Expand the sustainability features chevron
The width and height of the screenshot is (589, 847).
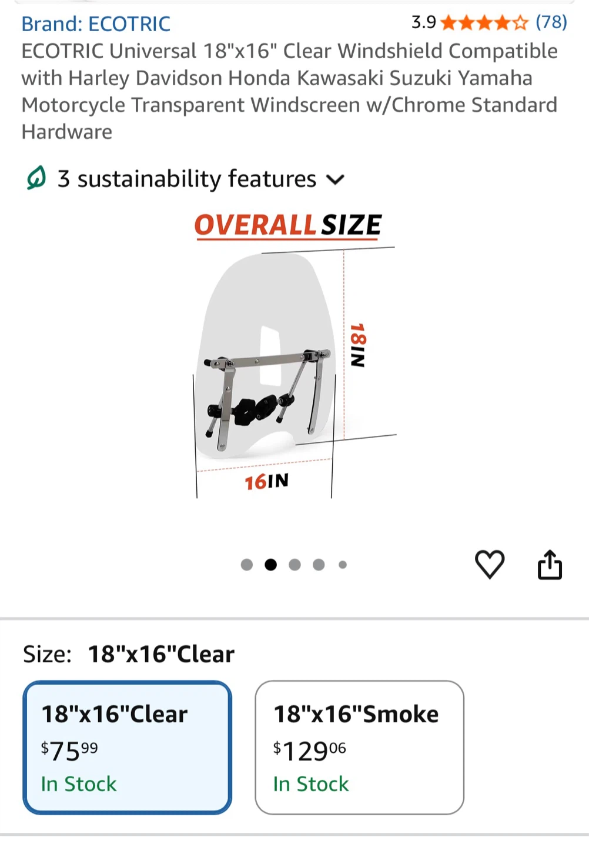(x=335, y=179)
